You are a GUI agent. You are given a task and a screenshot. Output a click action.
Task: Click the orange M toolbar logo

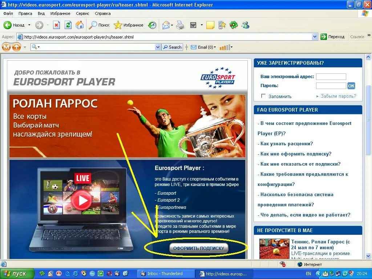[x=7, y=47]
